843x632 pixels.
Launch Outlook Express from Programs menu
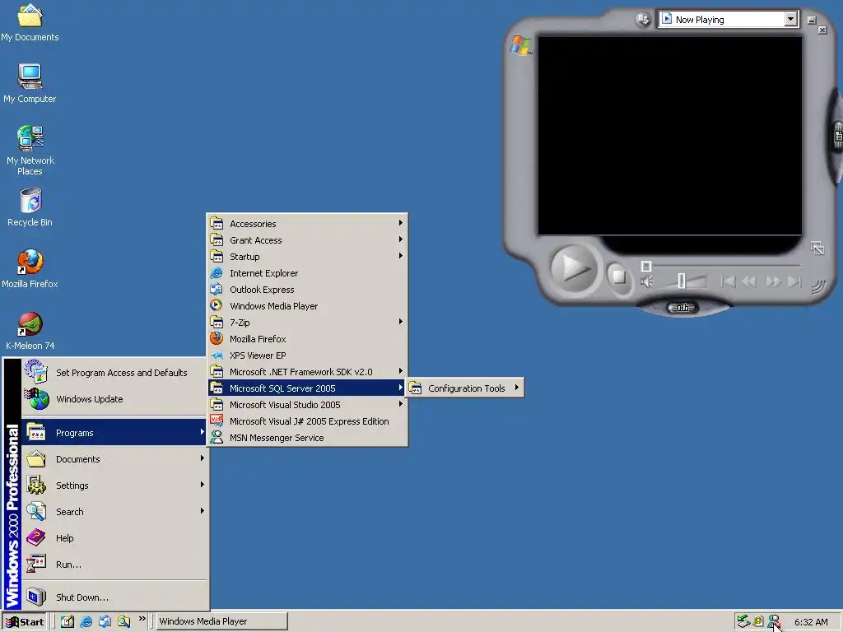tap(307, 290)
